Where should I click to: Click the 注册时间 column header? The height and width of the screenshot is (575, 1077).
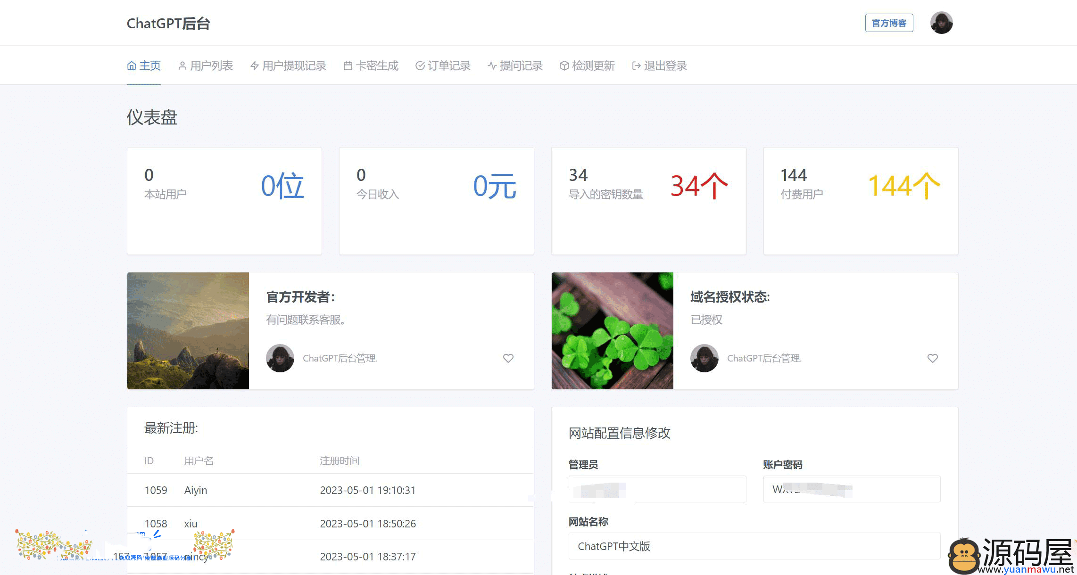click(340, 461)
